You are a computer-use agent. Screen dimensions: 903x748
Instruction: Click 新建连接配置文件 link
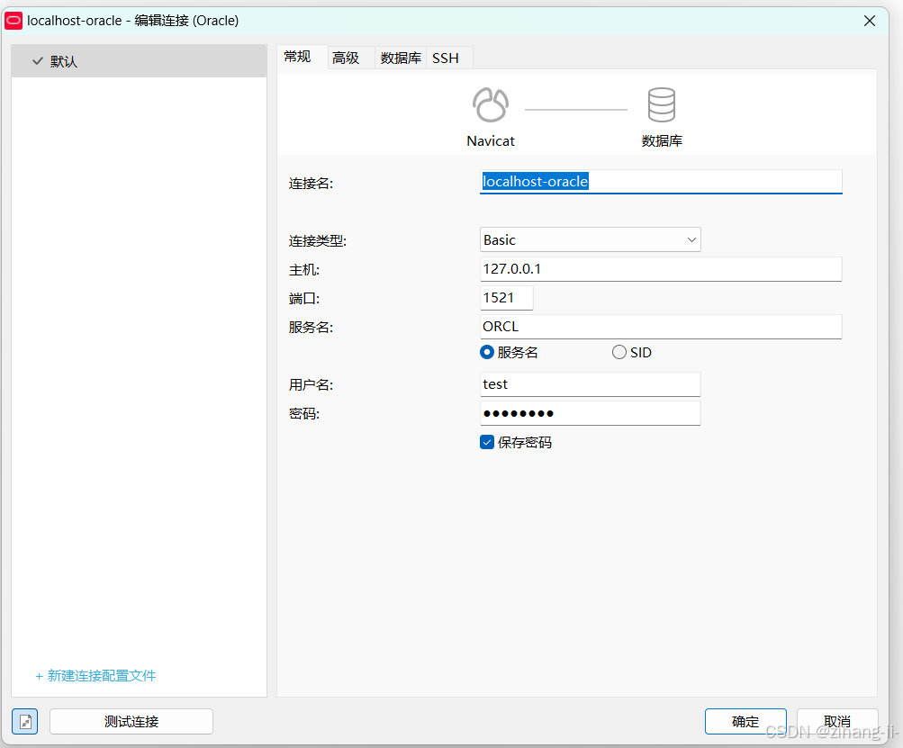(95, 675)
